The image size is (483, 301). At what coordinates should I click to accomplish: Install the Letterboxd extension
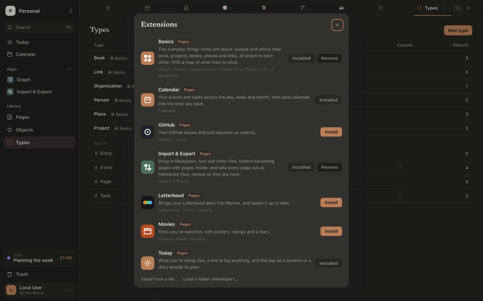tap(331, 203)
